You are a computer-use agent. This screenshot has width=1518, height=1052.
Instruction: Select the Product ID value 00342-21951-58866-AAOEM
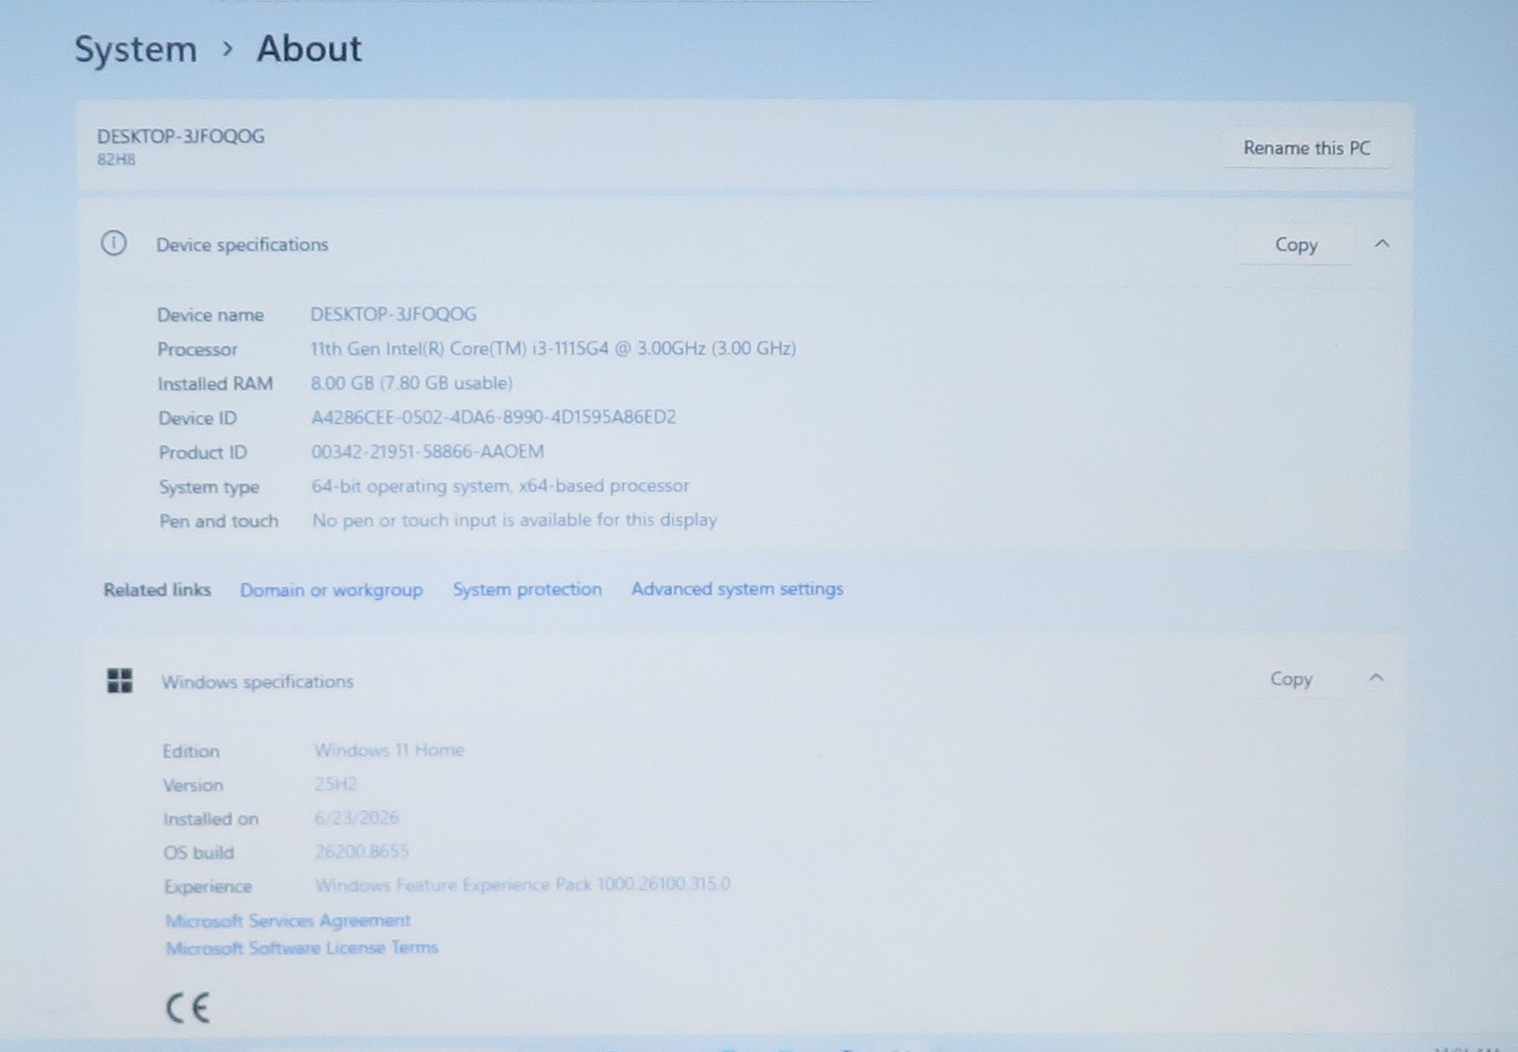coord(428,452)
